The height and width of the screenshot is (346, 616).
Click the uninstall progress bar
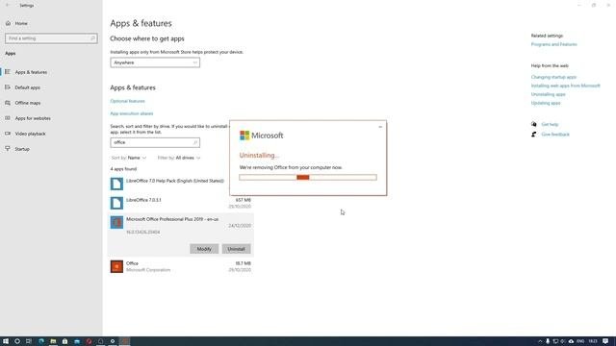click(308, 177)
